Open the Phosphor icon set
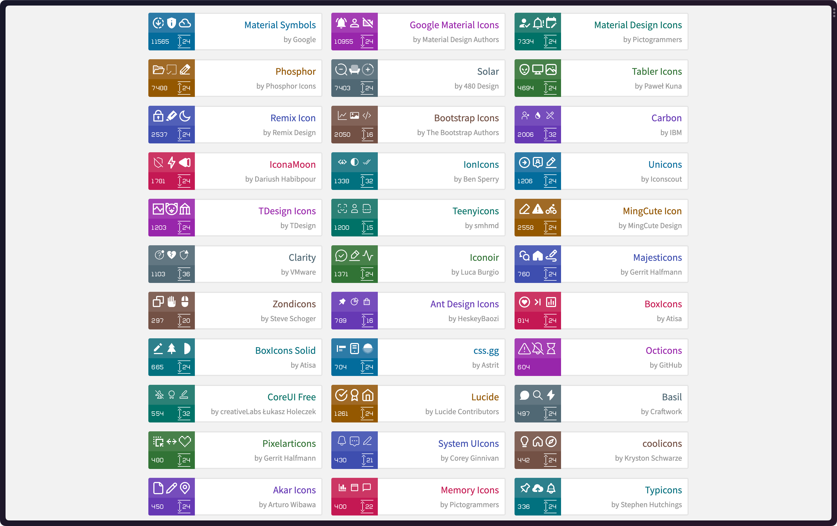 click(235, 78)
